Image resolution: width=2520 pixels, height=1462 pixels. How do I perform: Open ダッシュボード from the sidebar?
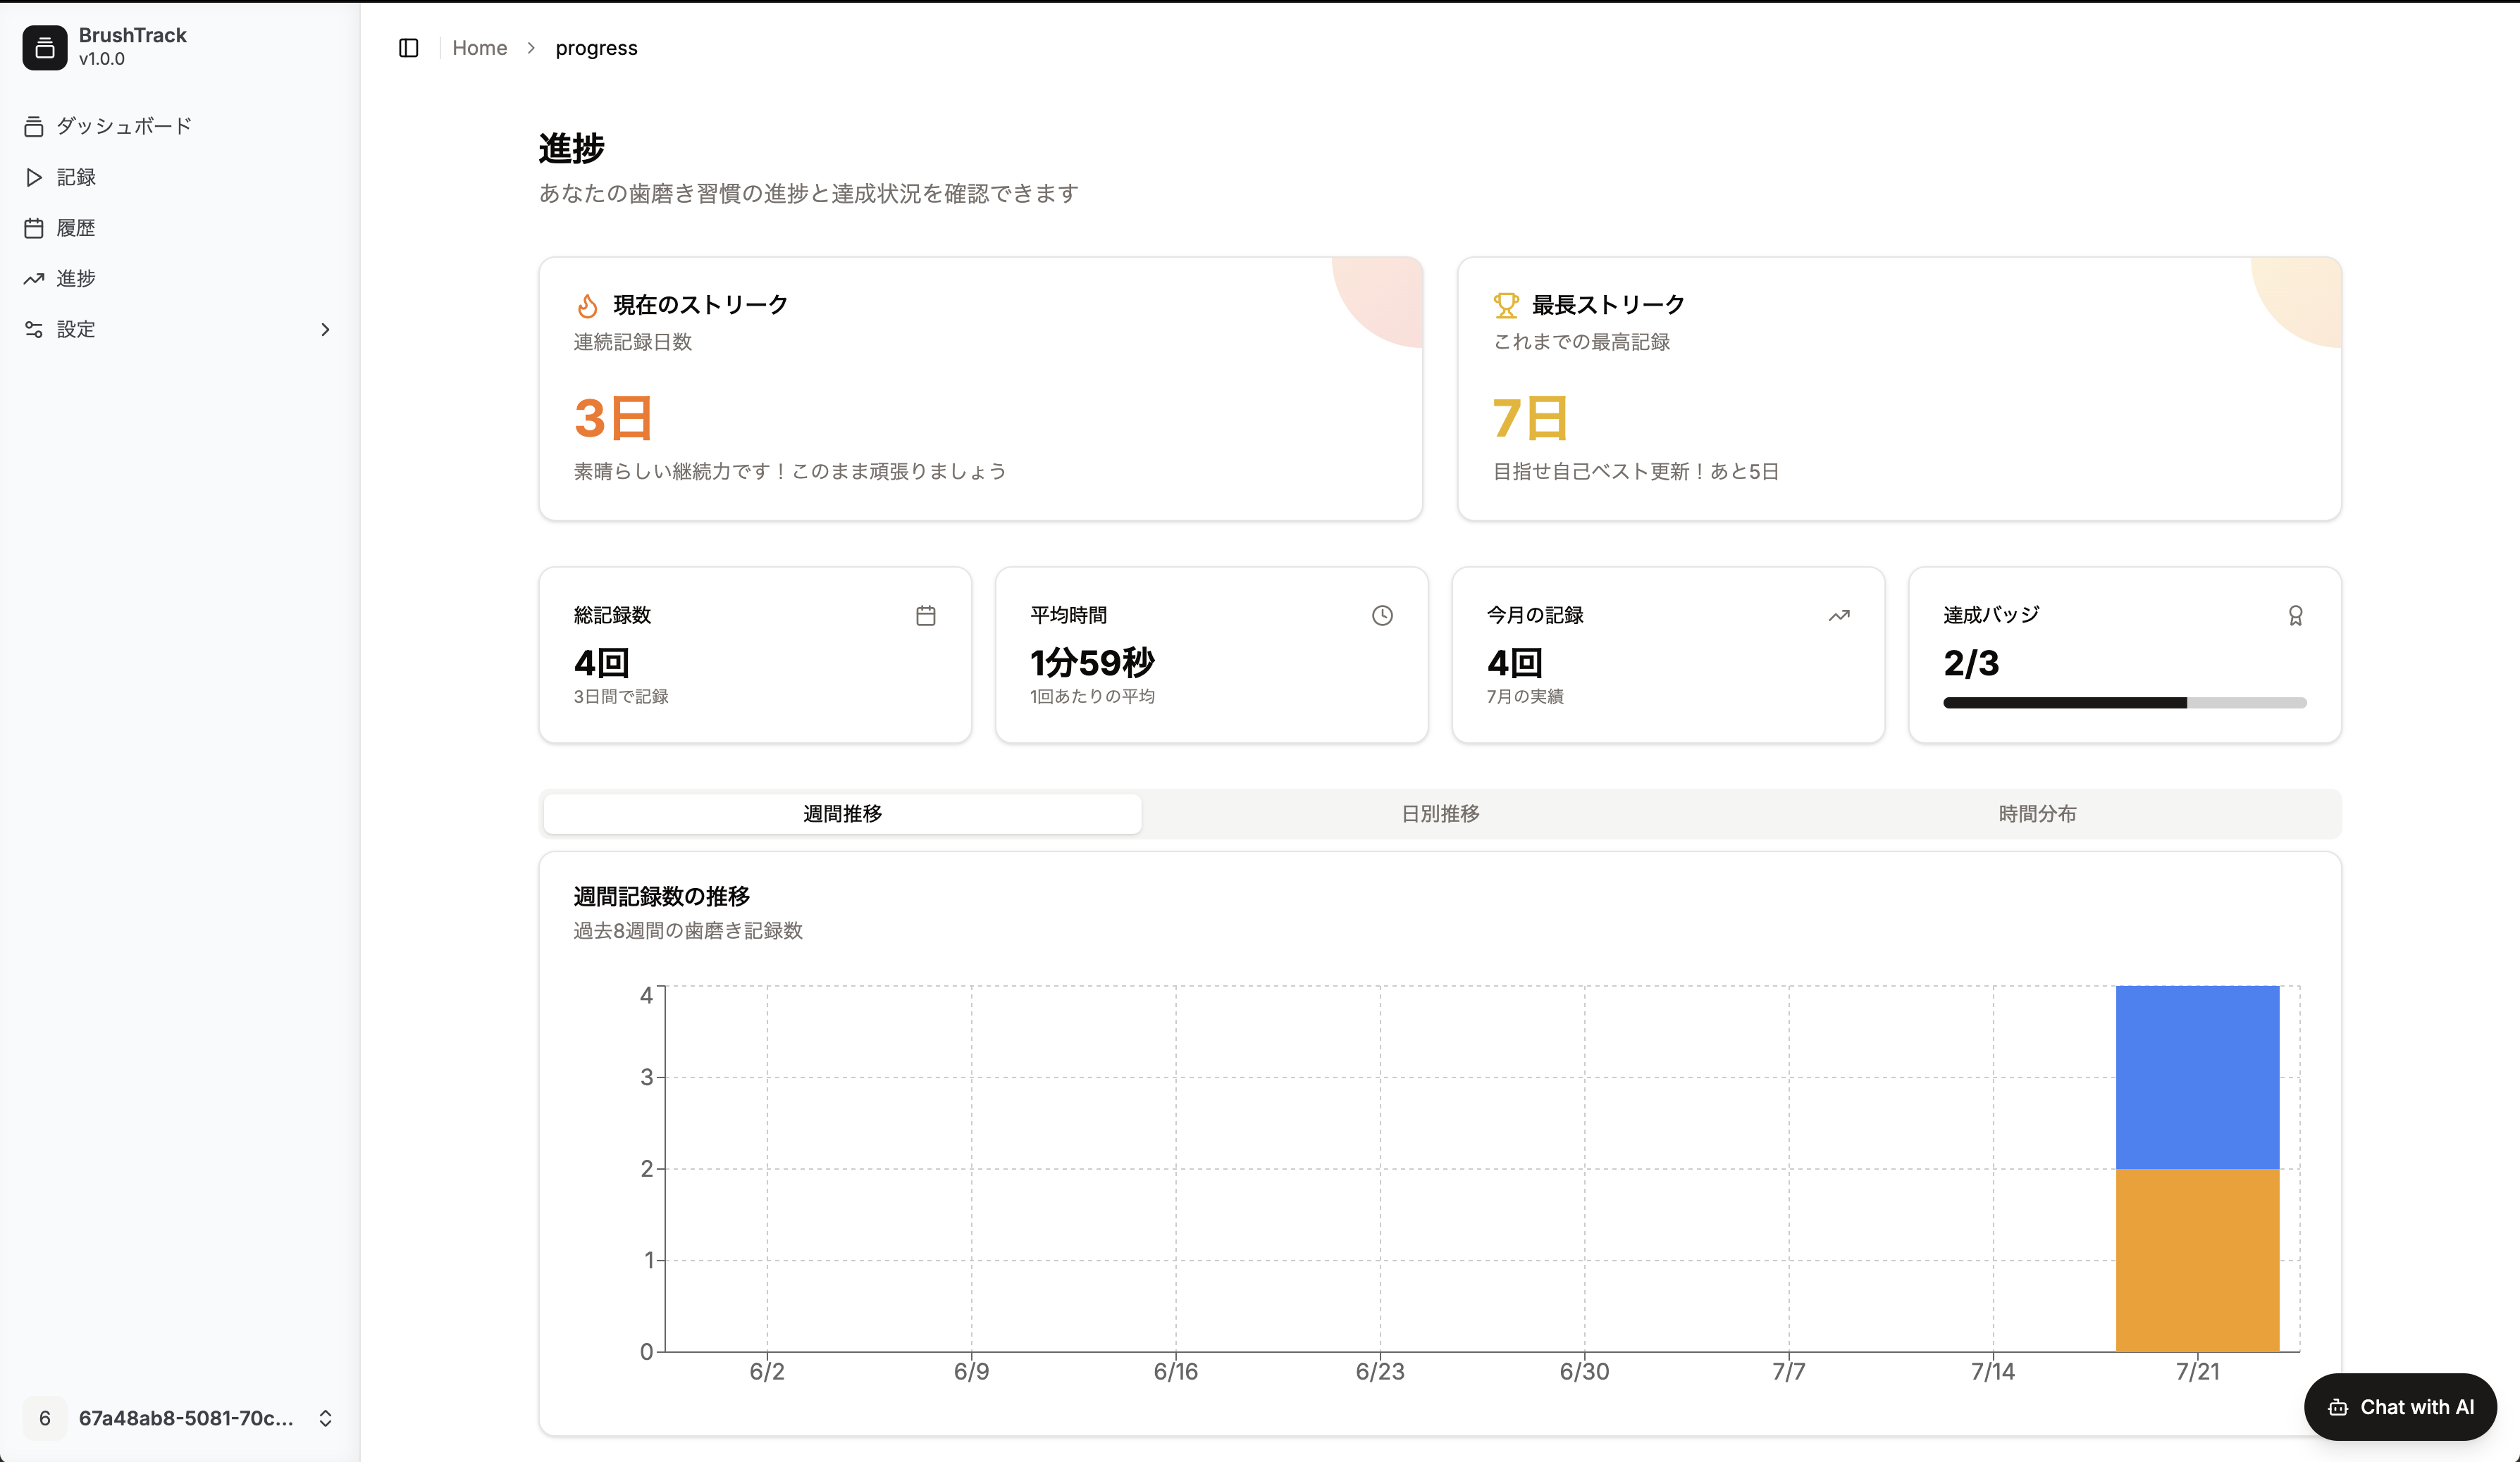180,126
